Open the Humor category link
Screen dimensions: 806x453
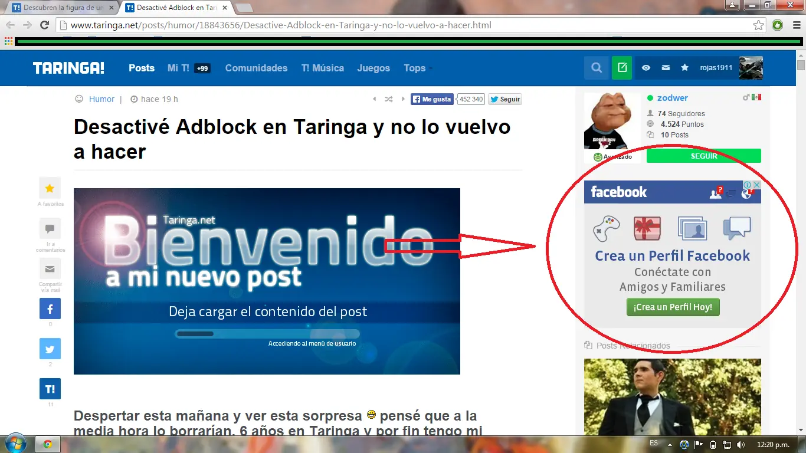(101, 99)
